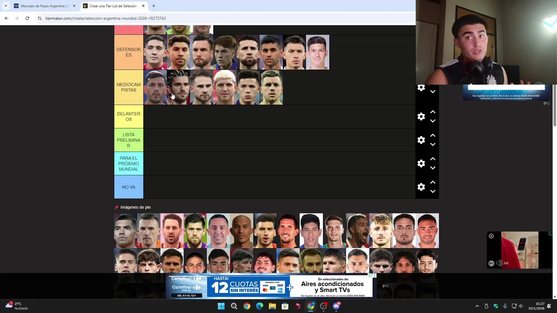557x313 pixels.
Task: Unmute the floating video ad
Action: click(x=499, y=263)
